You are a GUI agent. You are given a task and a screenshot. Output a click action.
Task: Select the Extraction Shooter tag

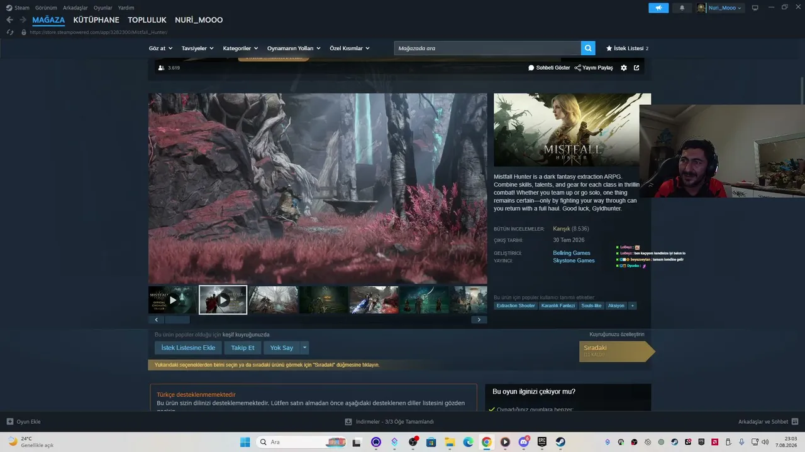pos(516,306)
